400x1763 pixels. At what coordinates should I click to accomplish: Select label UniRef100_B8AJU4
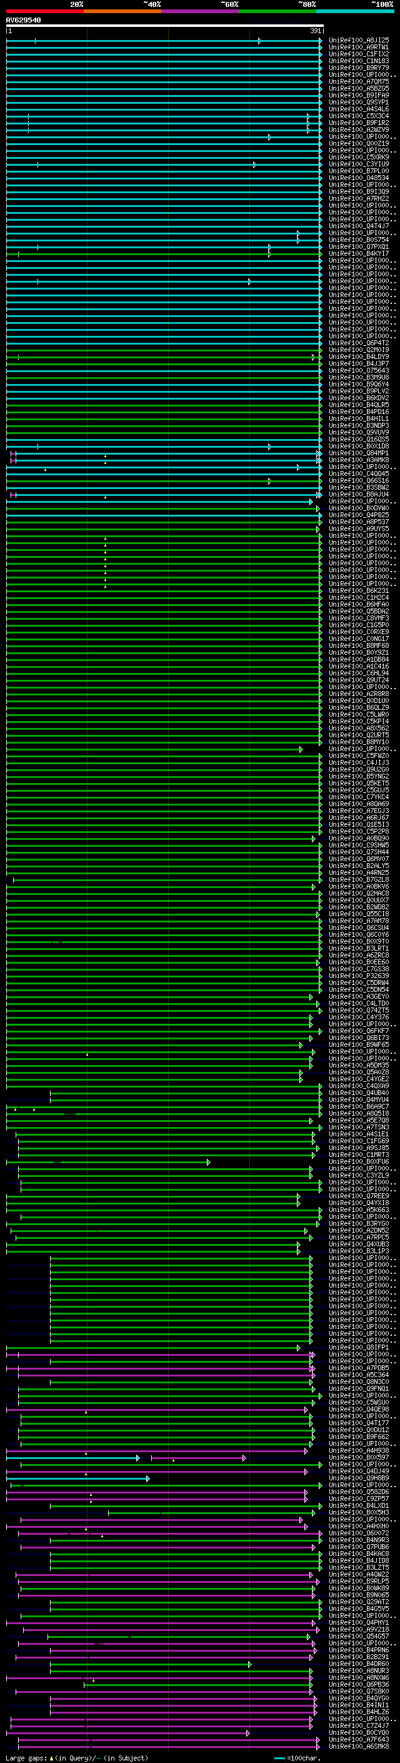point(359,494)
